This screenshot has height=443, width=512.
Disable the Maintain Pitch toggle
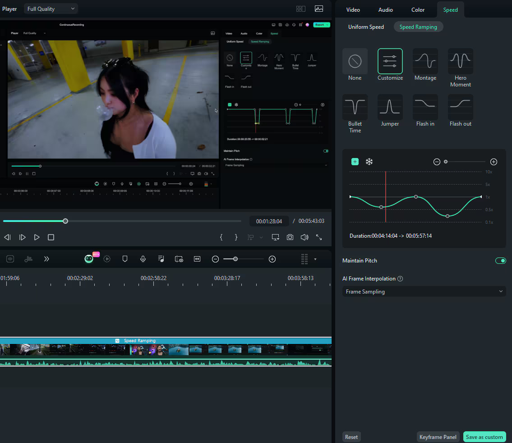click(x=500, y=260)
